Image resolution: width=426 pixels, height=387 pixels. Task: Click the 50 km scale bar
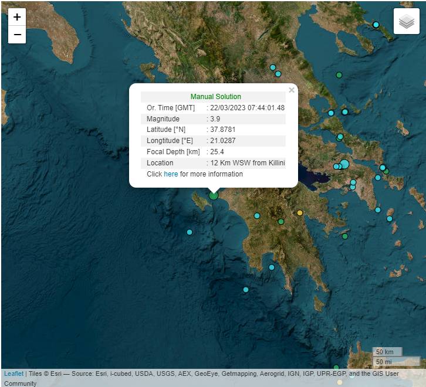(387, 352)
